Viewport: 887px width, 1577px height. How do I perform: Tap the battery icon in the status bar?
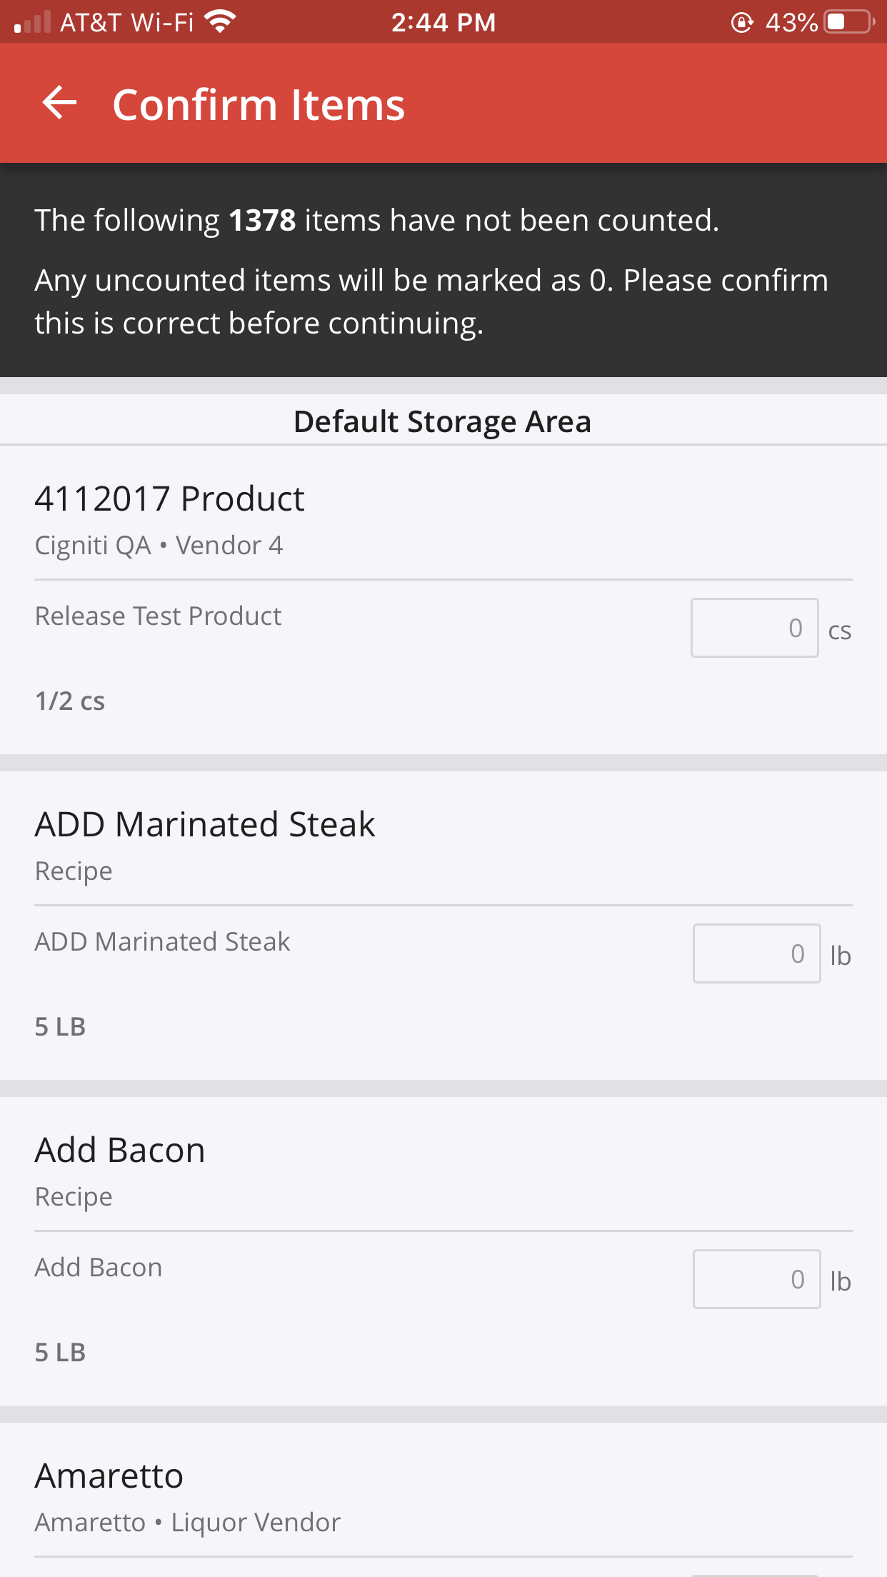[x=849, y=22]
